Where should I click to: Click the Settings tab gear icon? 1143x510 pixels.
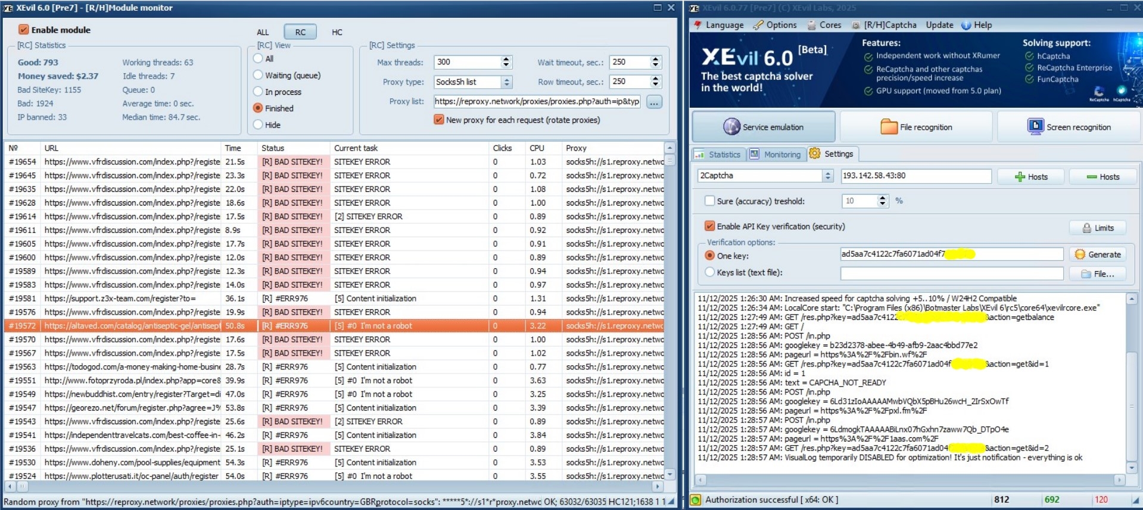(x=815, y=154)
